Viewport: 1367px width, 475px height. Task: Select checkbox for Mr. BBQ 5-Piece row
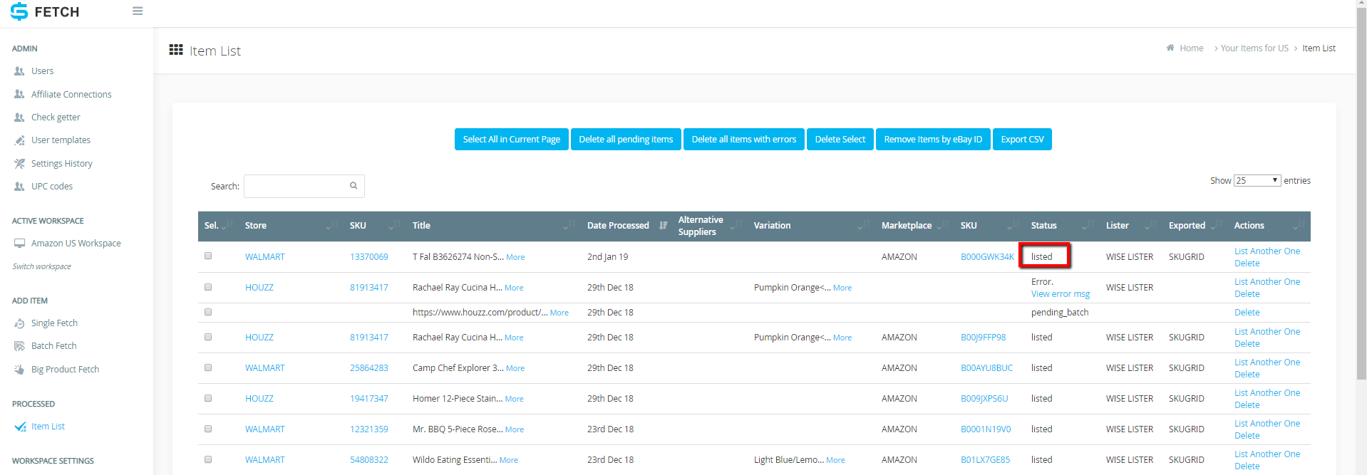point(208,429)
